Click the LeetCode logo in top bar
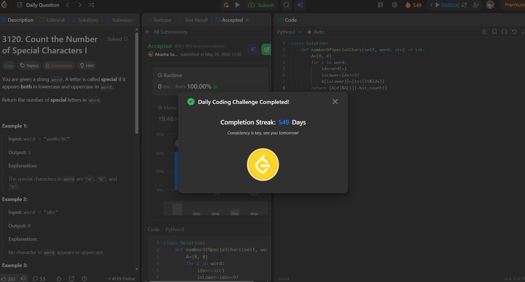 coord(4,5)
